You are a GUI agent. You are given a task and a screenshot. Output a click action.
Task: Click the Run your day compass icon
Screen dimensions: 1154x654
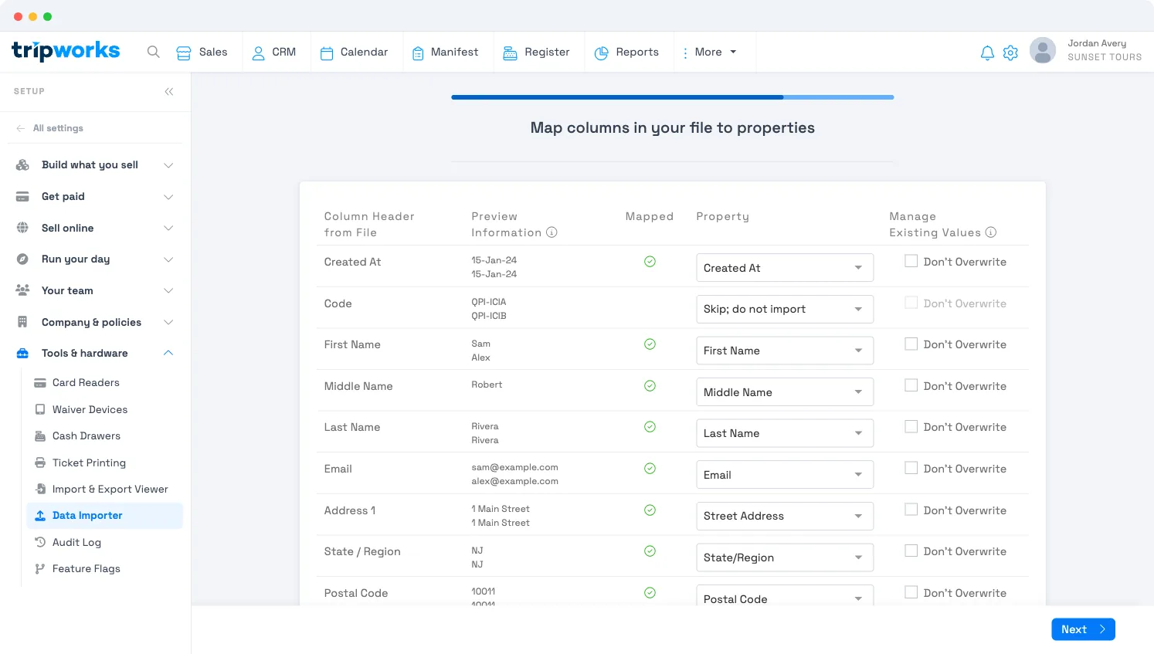coord(22,259)
